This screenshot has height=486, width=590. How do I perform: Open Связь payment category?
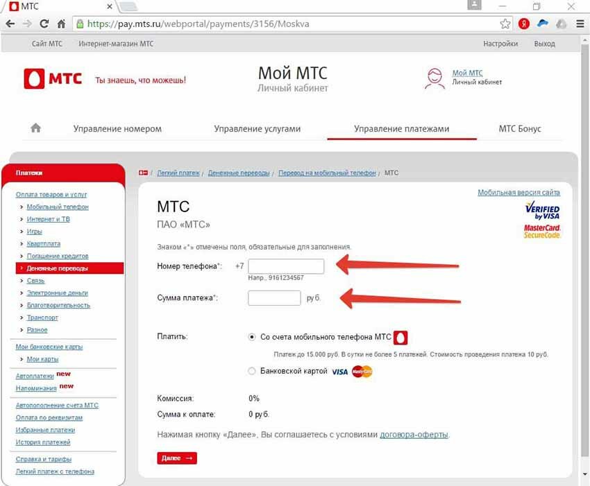(35, 281)
